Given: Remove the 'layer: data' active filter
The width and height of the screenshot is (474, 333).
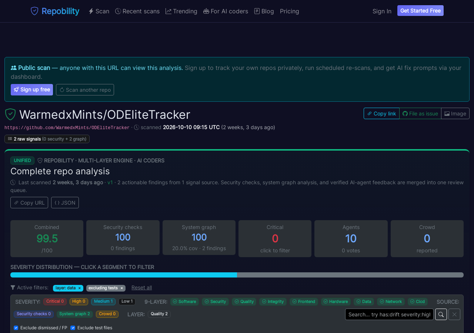Looking at the screenshot, I should click(79, 288).
